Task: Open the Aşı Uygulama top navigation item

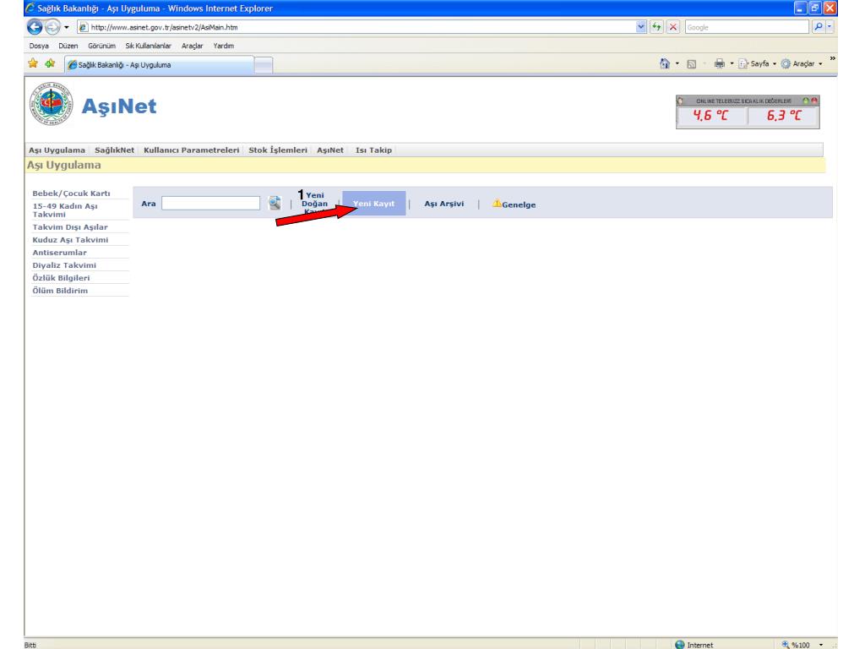Action: 57,150
